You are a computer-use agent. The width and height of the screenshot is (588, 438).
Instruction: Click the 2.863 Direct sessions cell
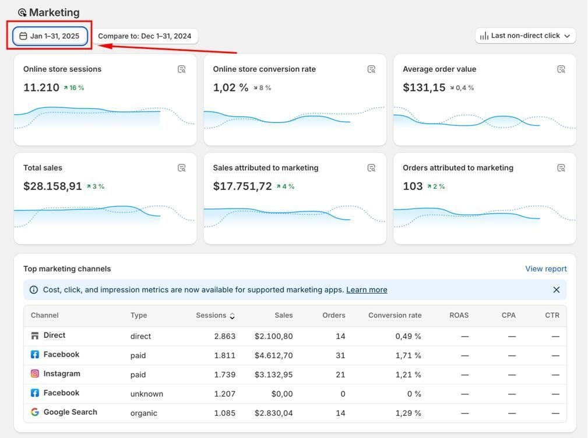pos(224,336)
